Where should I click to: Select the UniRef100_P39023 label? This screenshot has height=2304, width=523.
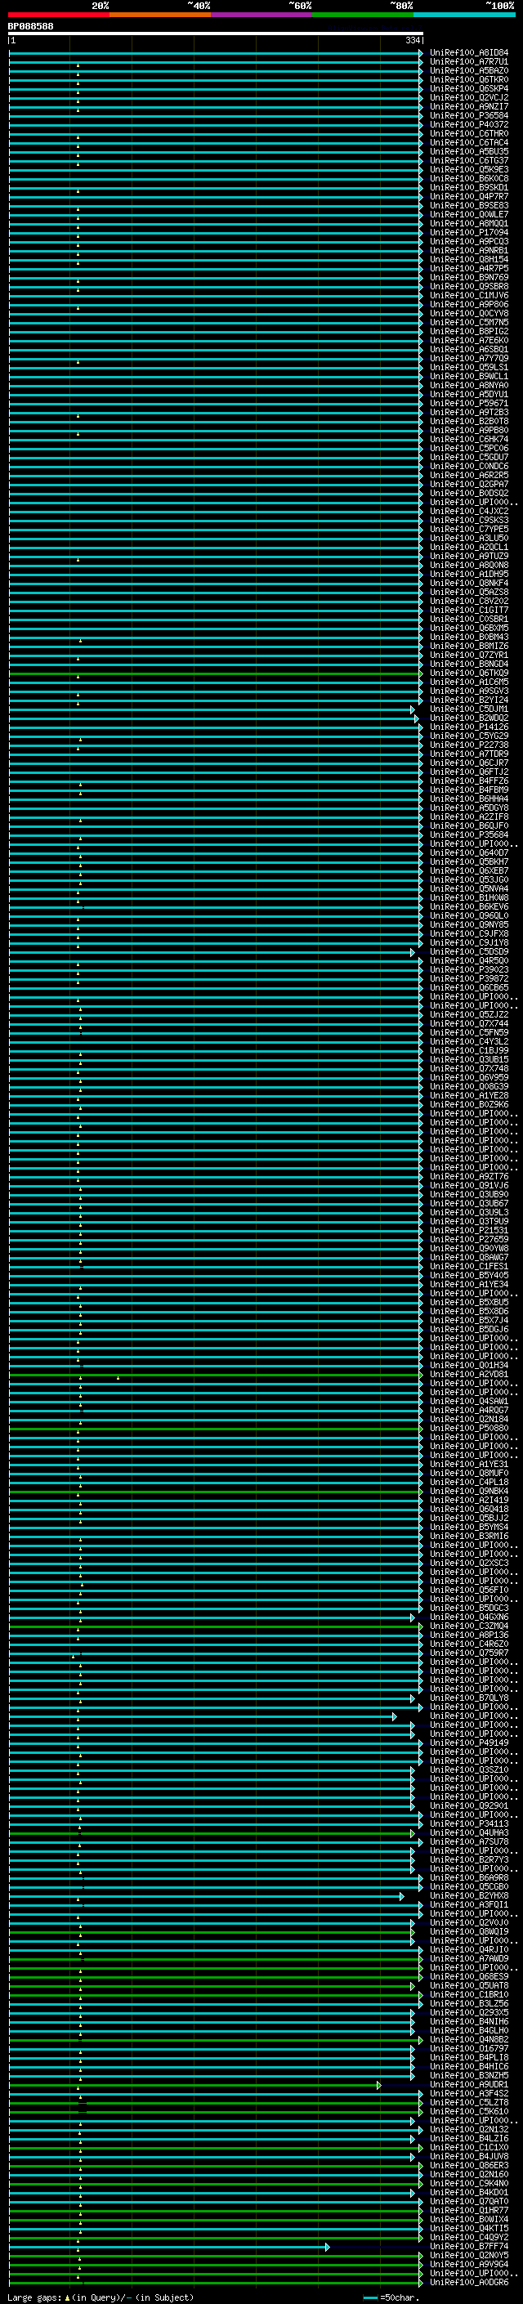click(x=469, y=969)
